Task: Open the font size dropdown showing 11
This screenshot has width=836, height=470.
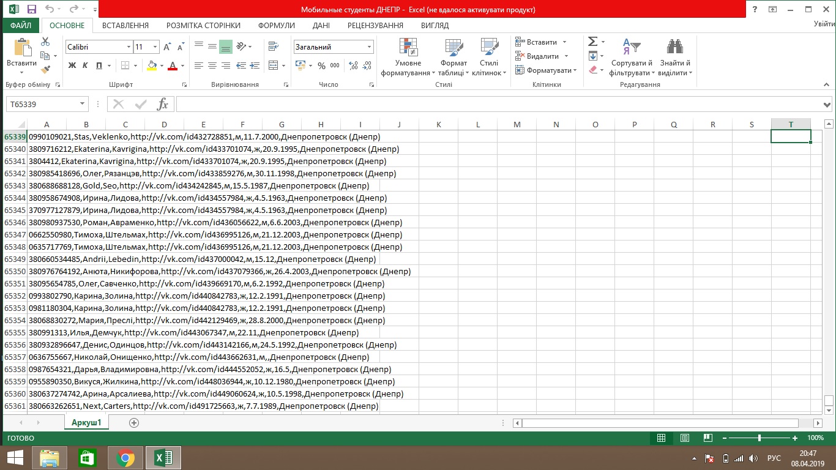Action: point(155,47)
